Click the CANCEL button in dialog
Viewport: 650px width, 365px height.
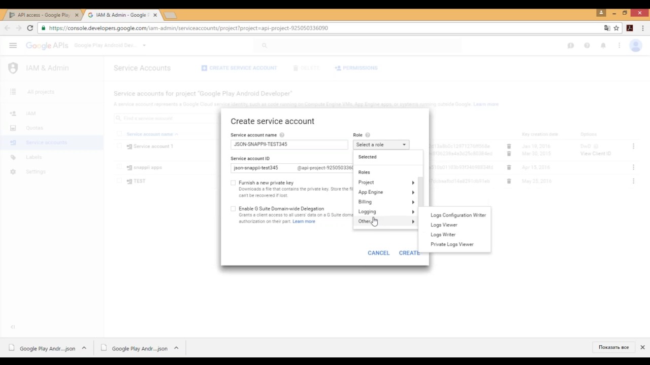[379, 253]
